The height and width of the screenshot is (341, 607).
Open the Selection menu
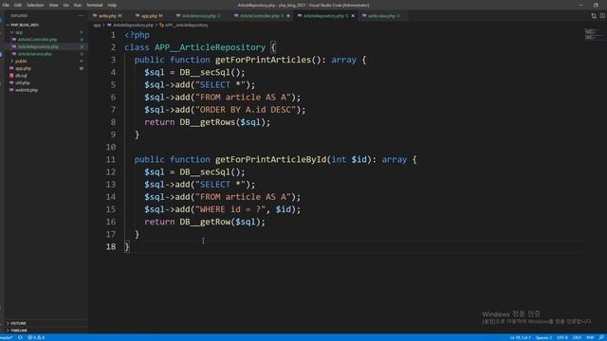[x=35, y=5]
